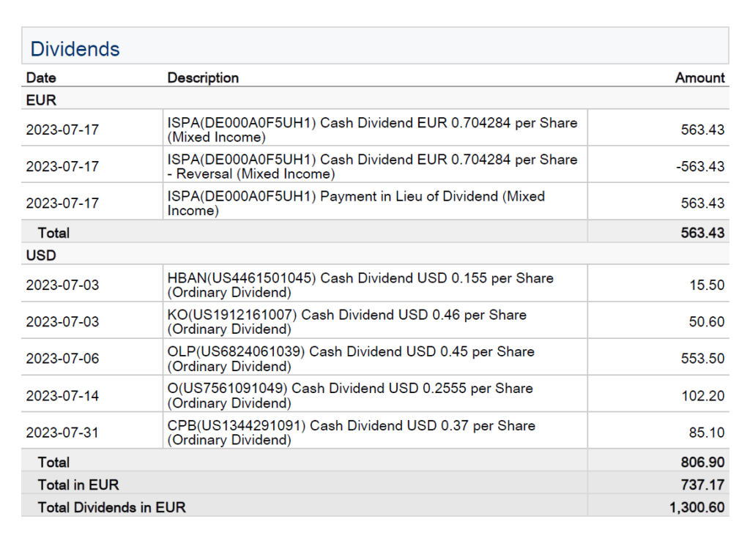Select the HBAN cash dividend description
Image resolution: width=750 pixels, height=538 pixels.
tap(360, 285)
